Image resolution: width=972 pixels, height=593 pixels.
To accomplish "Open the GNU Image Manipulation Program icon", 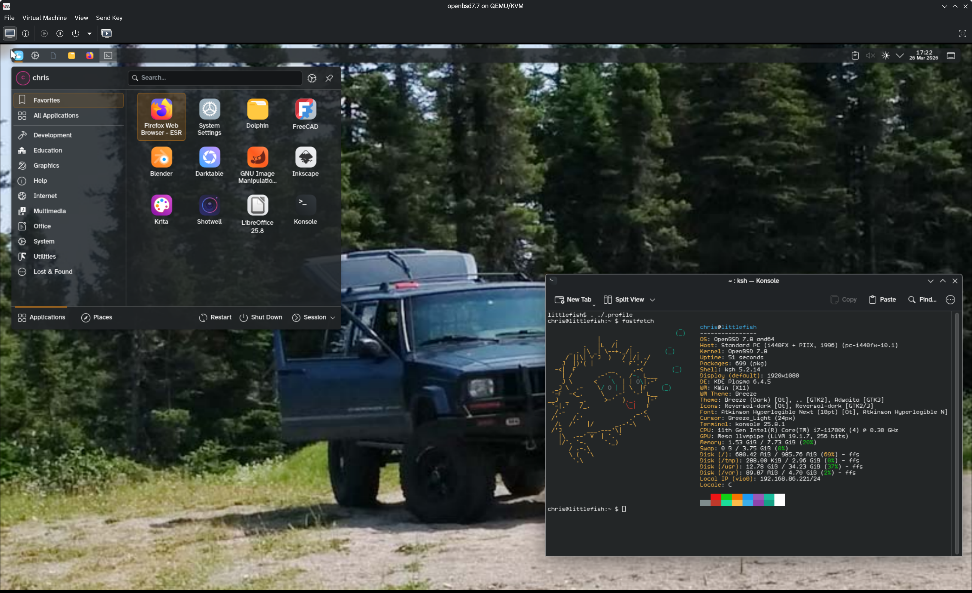I will (257, 157).
